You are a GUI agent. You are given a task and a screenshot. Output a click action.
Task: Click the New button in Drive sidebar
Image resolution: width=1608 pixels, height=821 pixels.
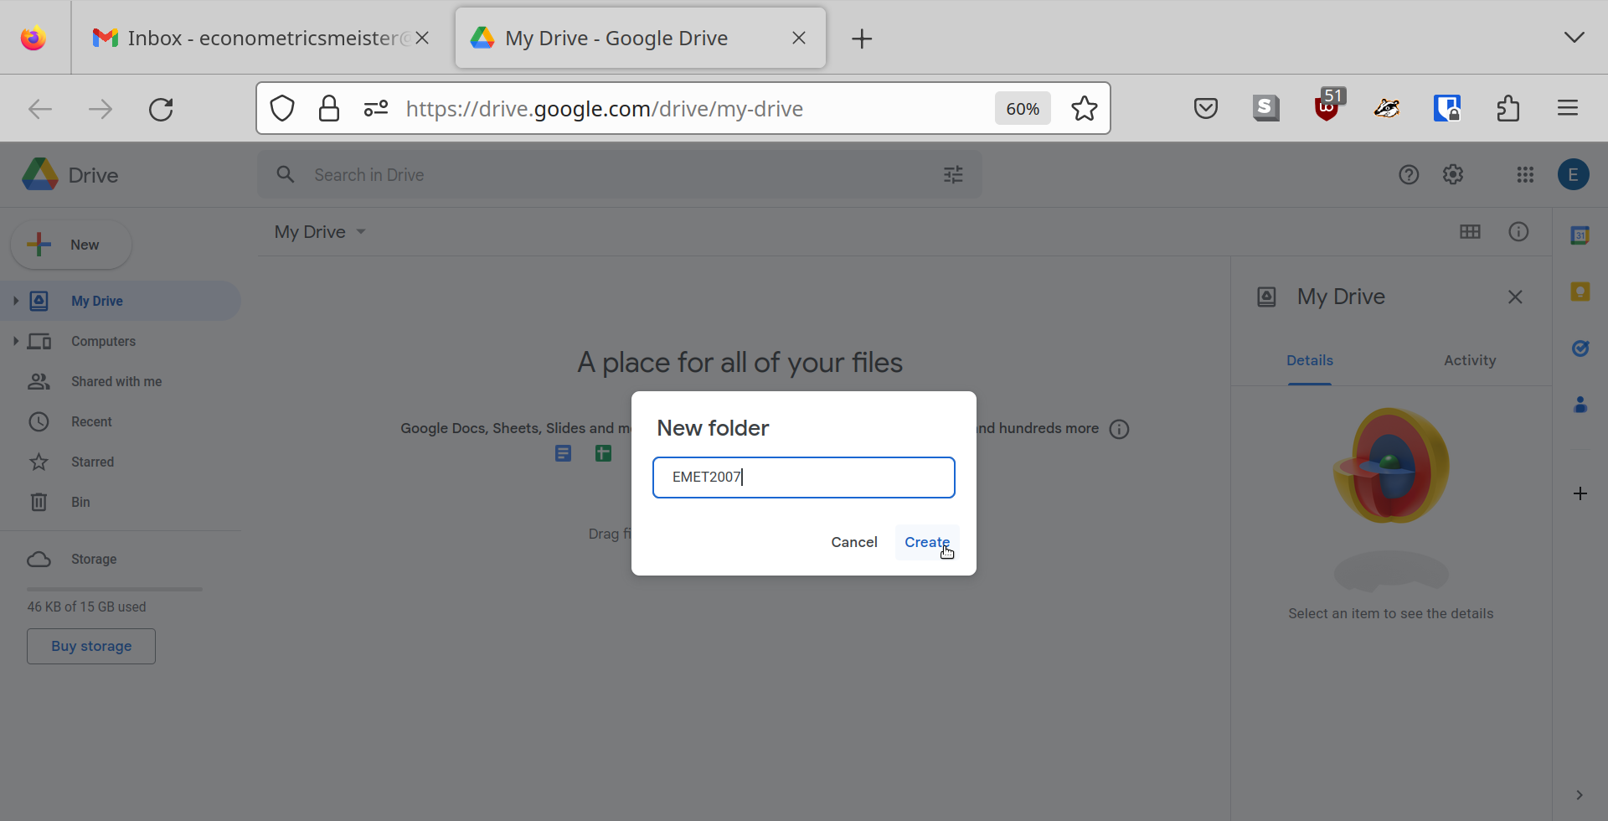coord(71,245)
